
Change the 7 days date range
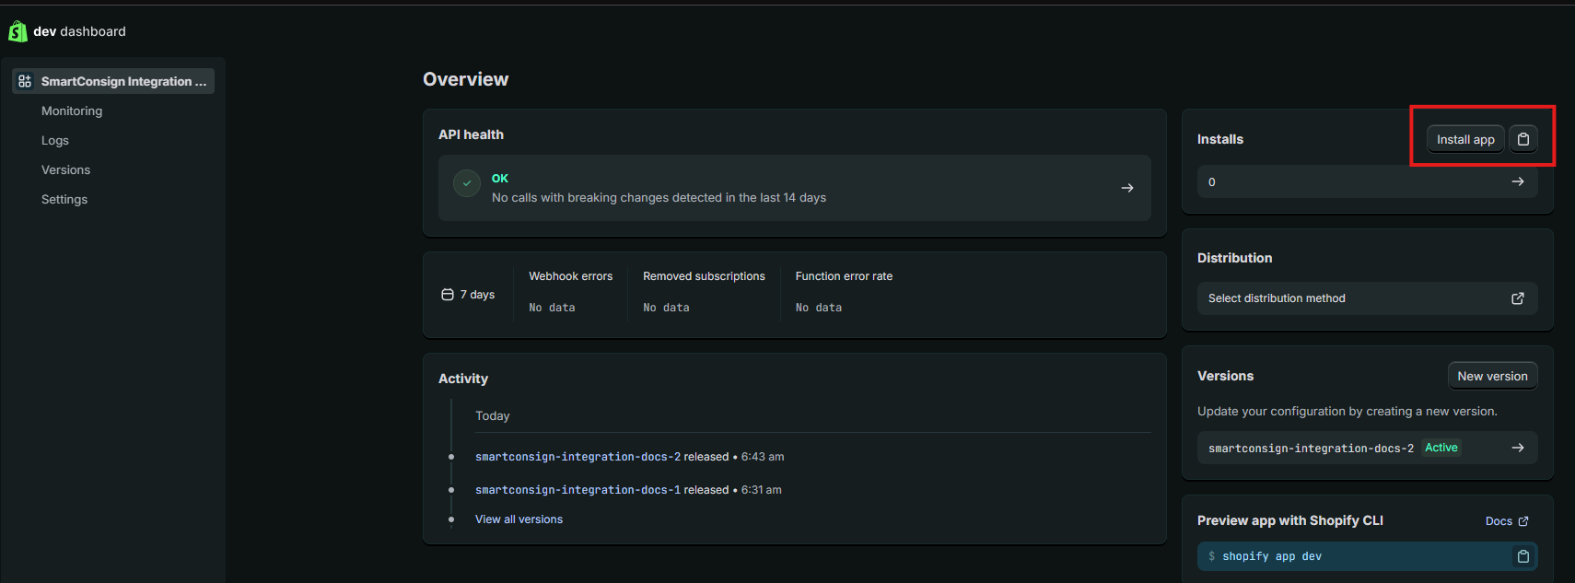click(x=468, y=295)
